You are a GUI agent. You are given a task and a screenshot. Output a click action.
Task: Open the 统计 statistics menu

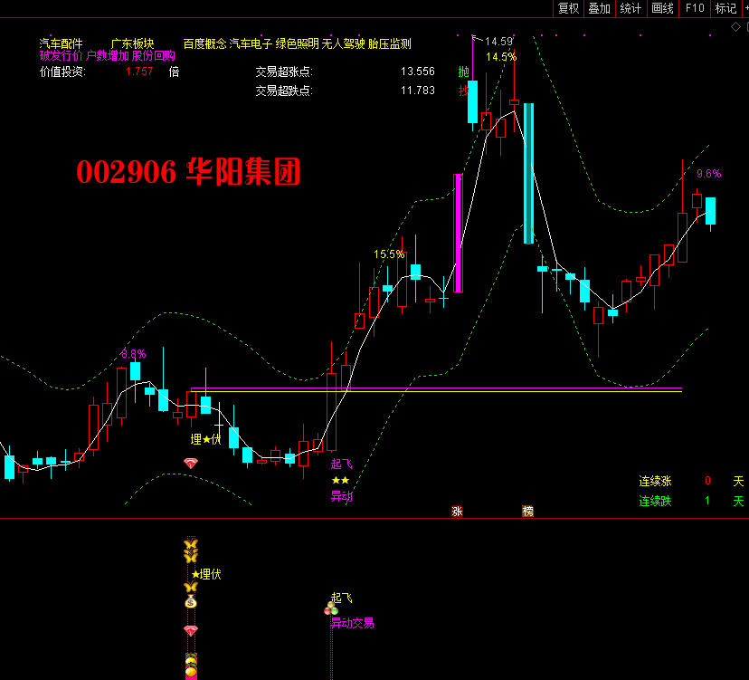tap(630, 8)
